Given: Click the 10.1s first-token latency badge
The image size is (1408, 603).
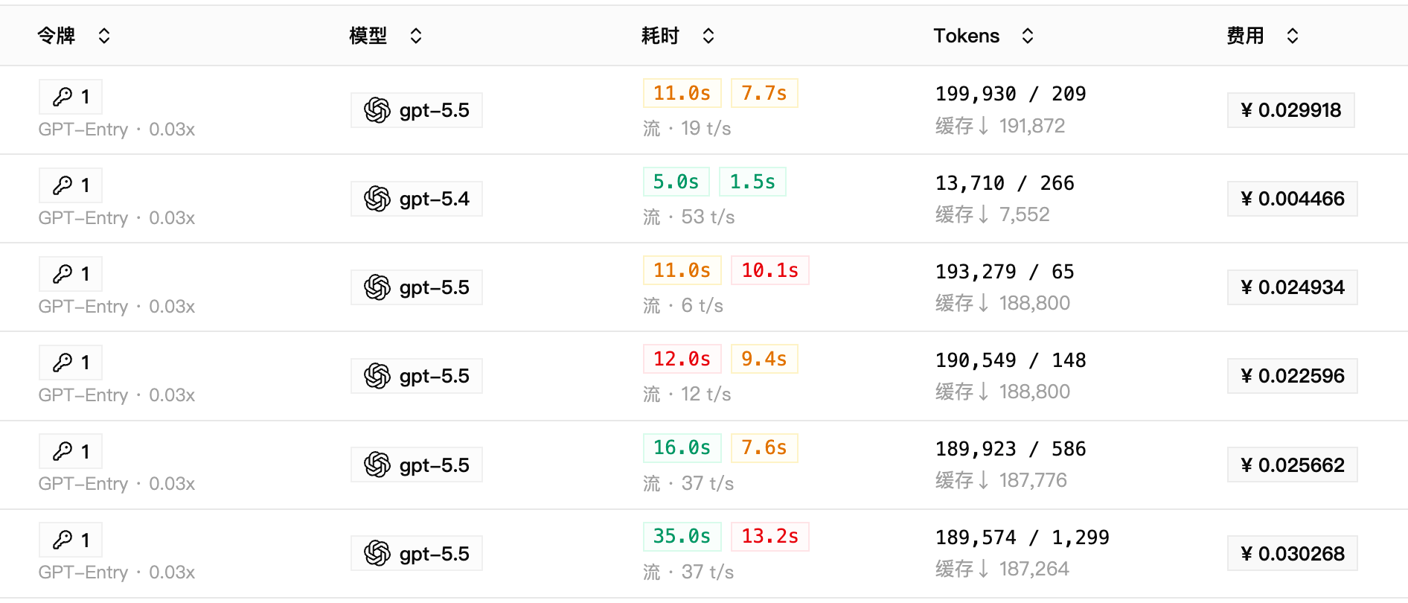Looking at the screenshot, I should [770, 270].
